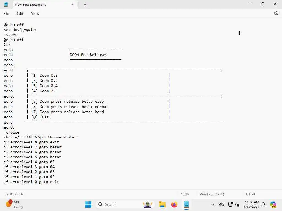
Task: Click the 'choice/c:1234567q/n Choose Number:' line
Action: tap(41, 137)
